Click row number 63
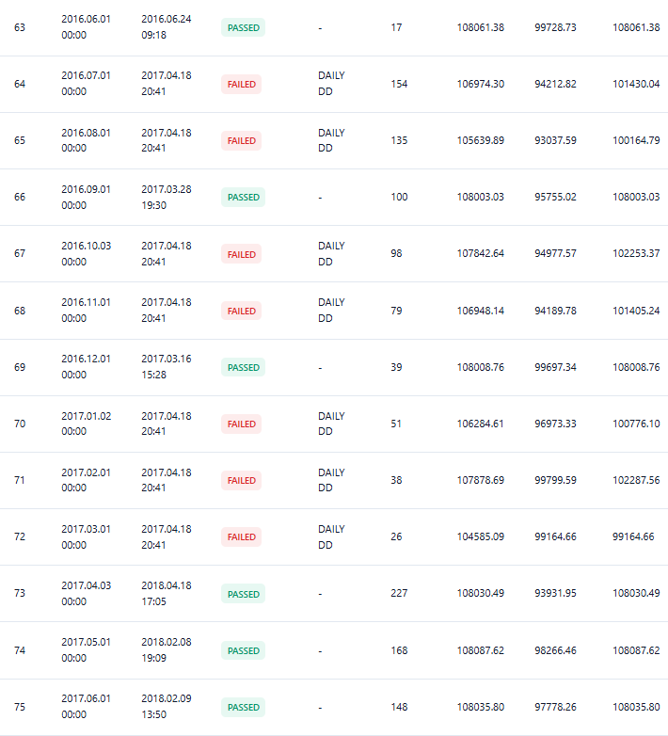Image resolution: width=668 pixels, height=736 pixels. [x=20, y=27]
